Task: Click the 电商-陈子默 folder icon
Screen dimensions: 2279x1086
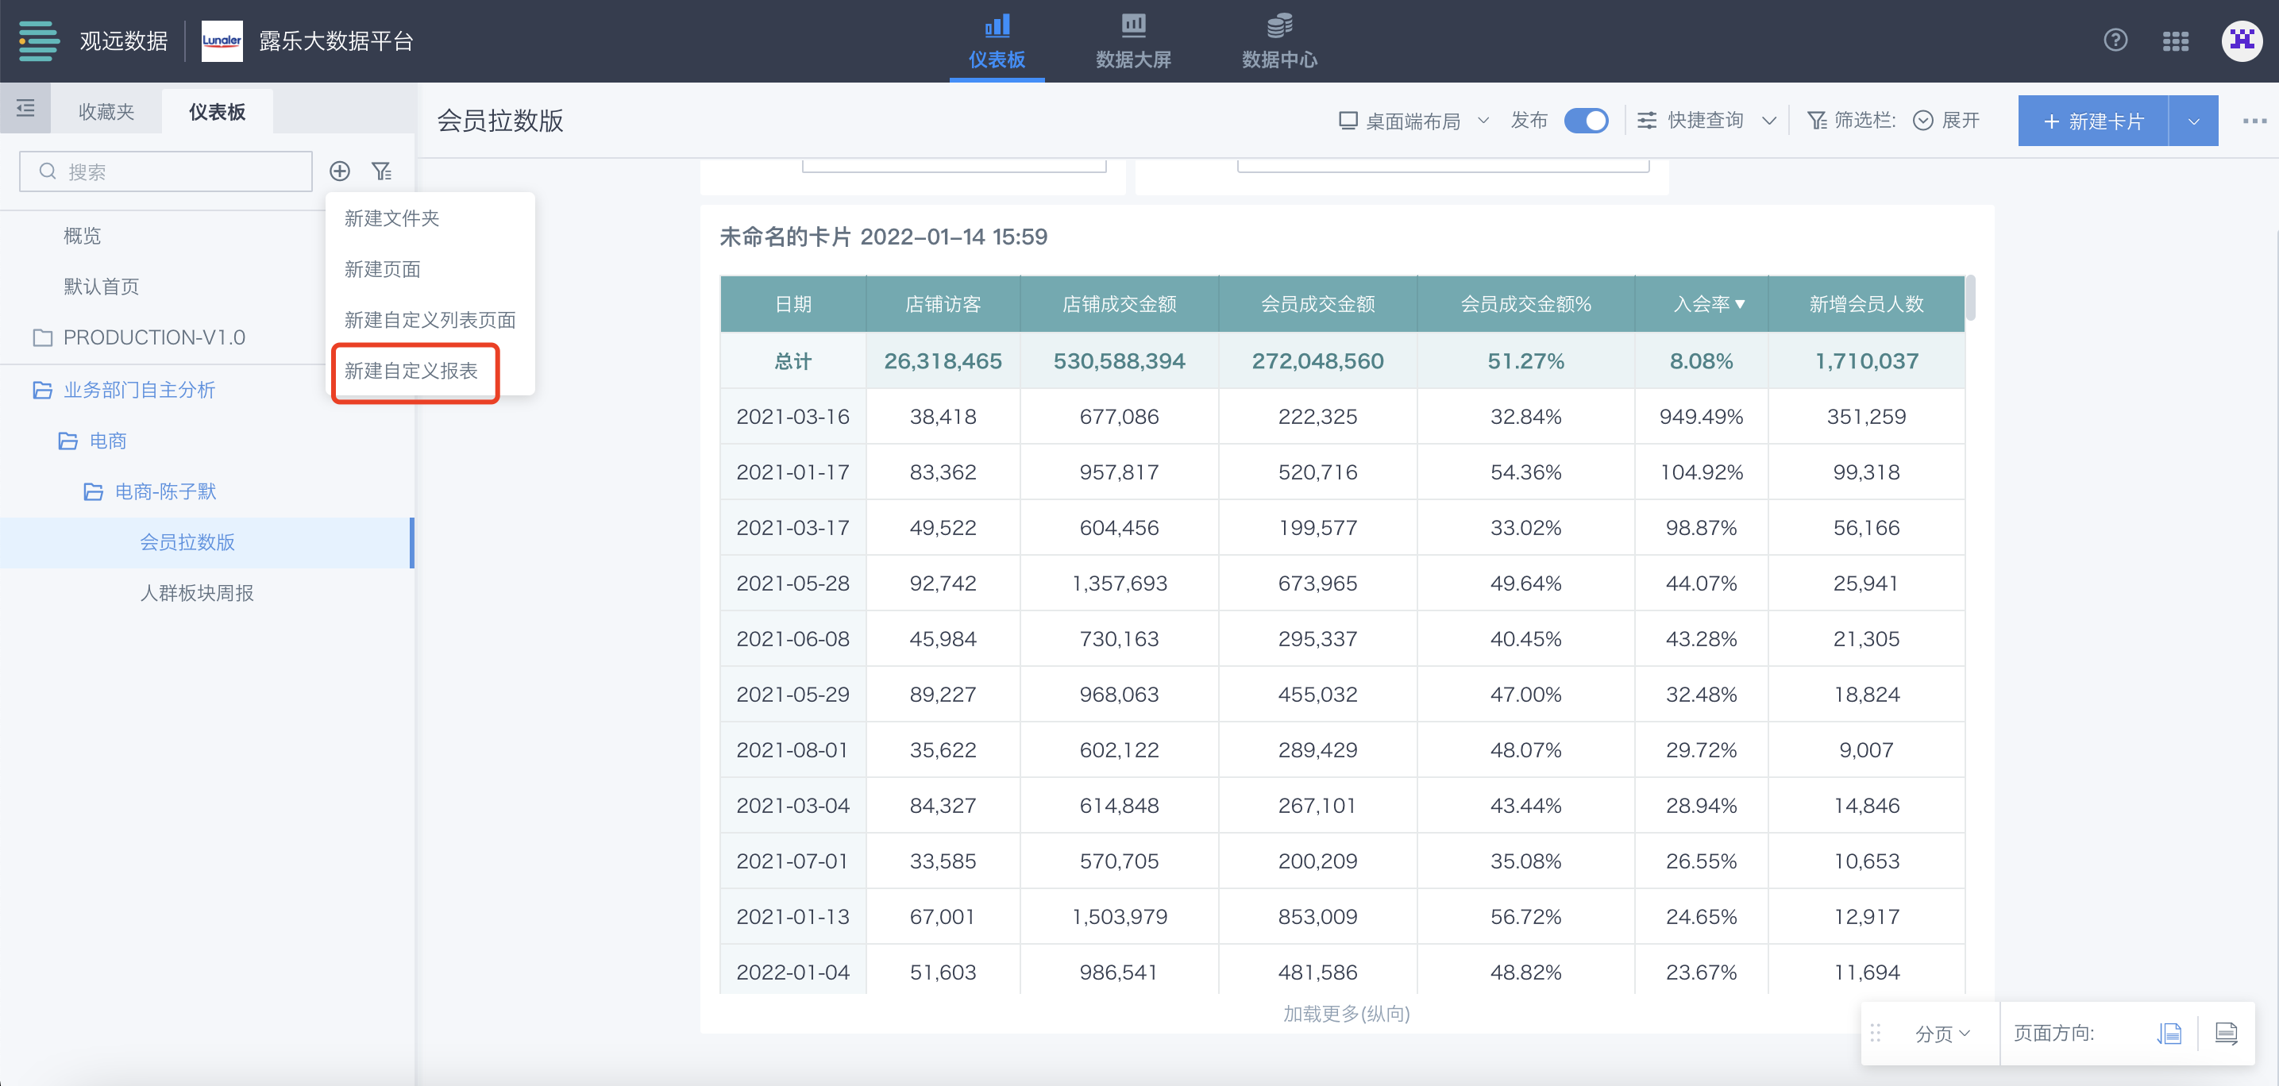Action: 93,491
